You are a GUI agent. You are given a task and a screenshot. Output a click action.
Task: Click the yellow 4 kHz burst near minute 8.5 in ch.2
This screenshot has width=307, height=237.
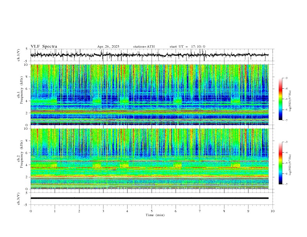tap(236, 165)
